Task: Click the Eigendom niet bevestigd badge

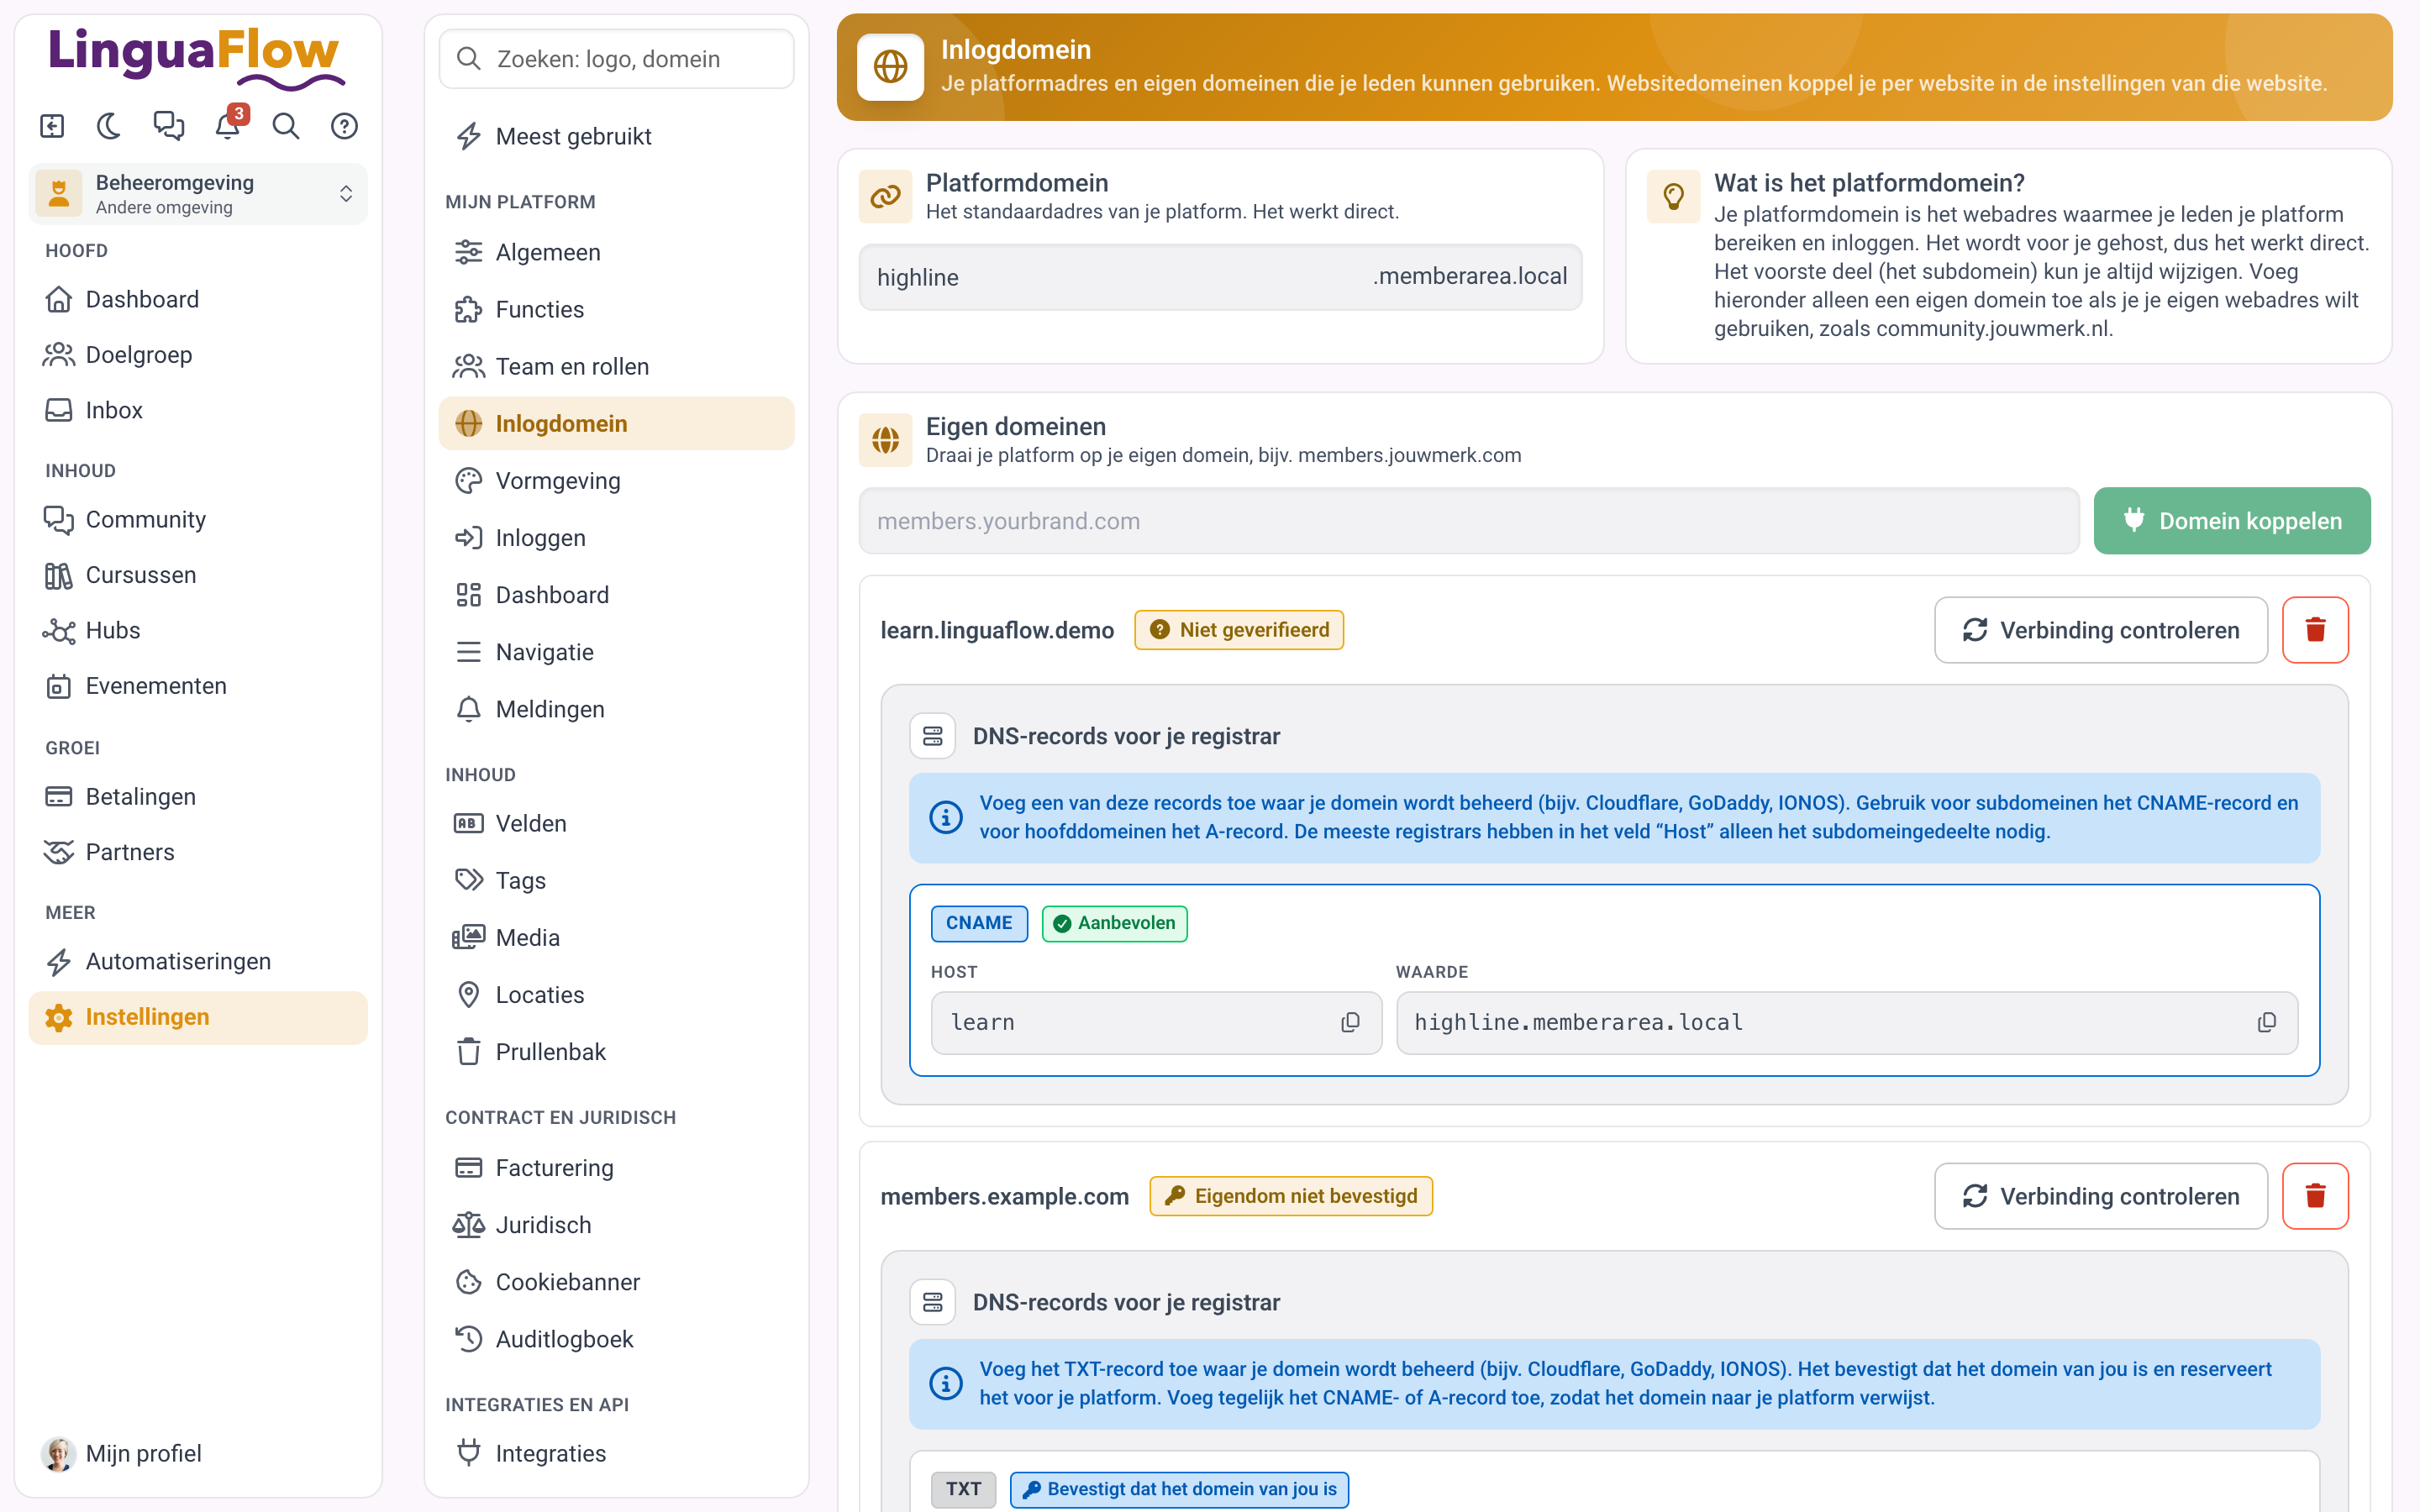Action: pos(1291,1196)
